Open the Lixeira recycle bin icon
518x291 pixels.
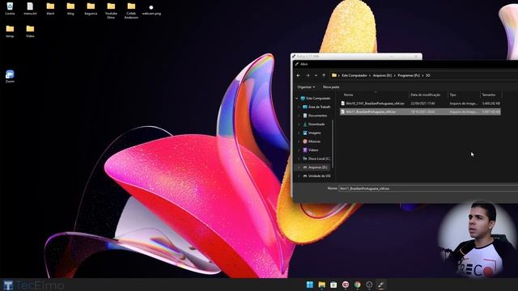(x=10, y=9)
